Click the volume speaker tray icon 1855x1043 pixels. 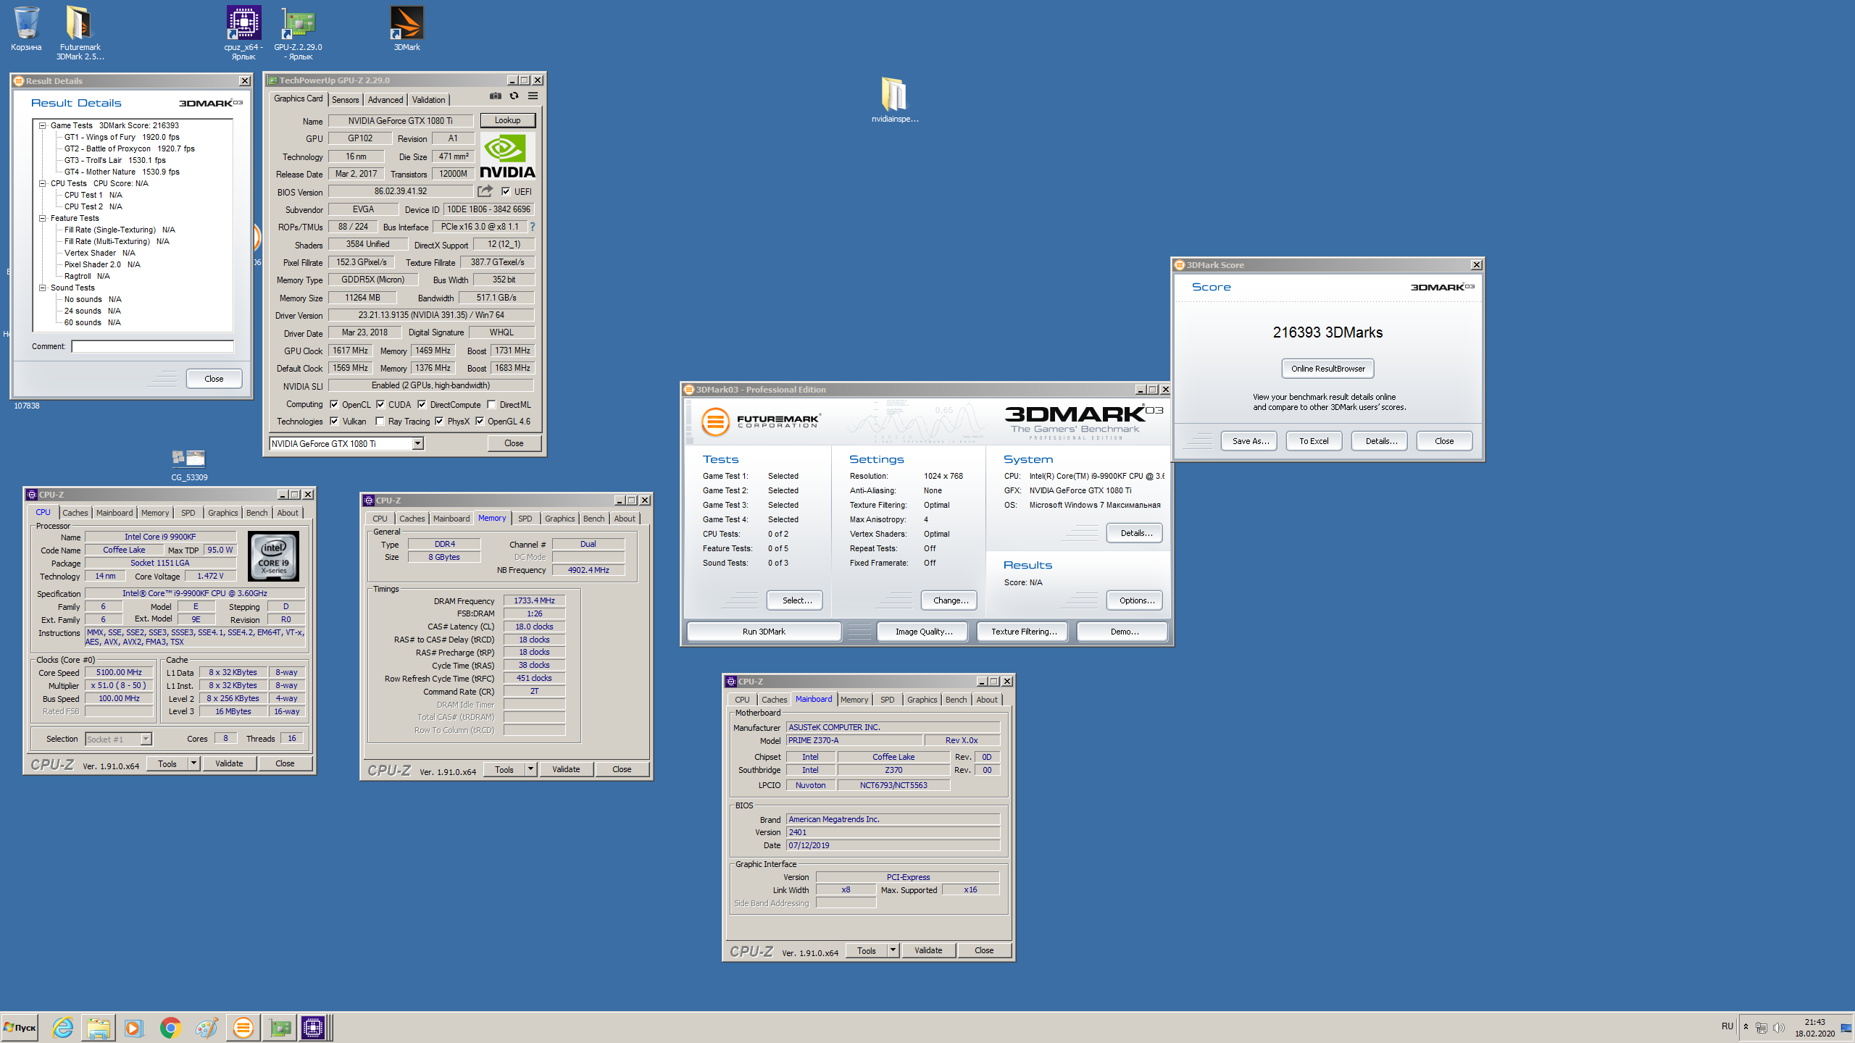pyautogui.click(x=1779, y=1027)
